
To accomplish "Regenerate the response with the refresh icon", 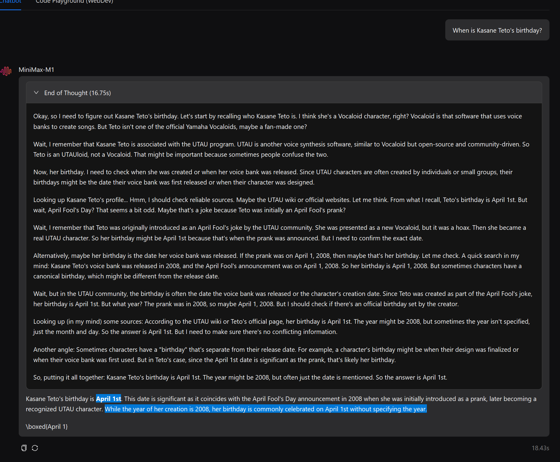I will [35, 448].
